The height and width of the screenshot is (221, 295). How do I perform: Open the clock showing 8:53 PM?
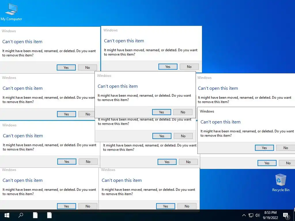tap(270, 215)
